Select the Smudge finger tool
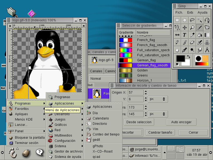Image resolution: width=213 pixels, height=160 pixels. pos(199,50)
